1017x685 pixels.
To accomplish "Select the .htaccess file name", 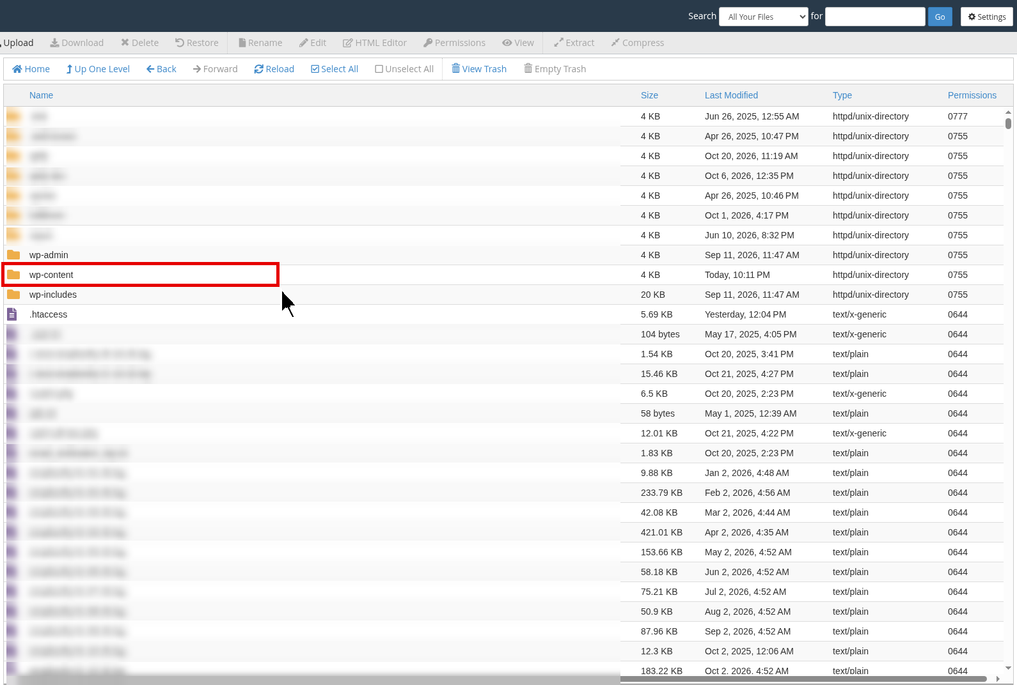I will (48, 314).
